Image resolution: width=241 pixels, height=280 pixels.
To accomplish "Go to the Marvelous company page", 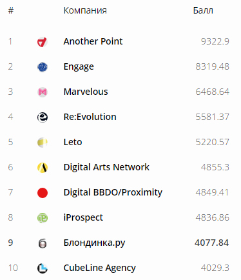I will point(86,92).
